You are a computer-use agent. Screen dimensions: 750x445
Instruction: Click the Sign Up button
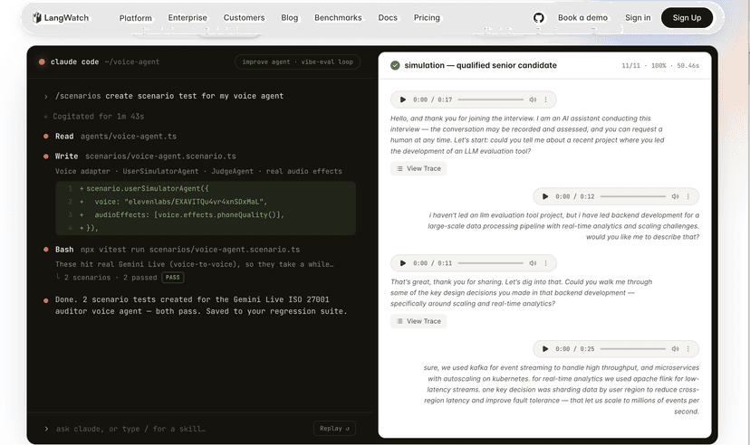pos(687,18)
